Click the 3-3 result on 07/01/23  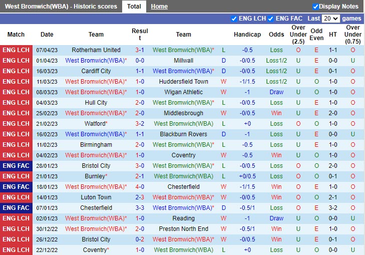click(x=140, y=208)
